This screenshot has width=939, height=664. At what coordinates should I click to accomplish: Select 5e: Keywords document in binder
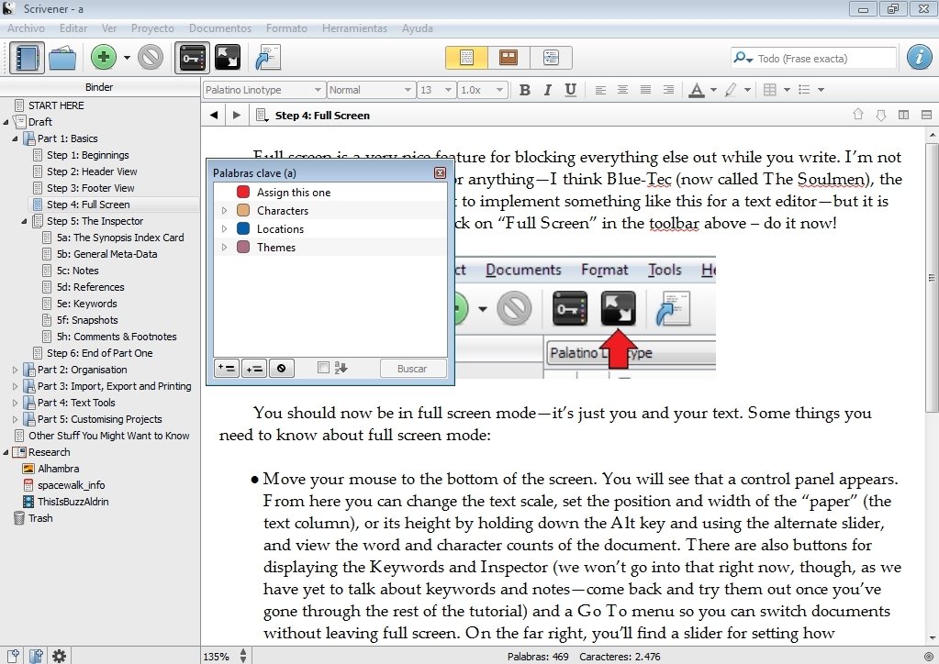(x=86, y=304)
